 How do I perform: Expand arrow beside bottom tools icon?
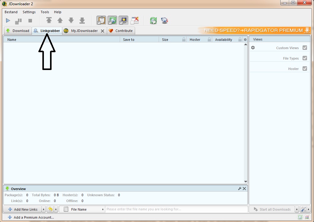click(308, 209)
